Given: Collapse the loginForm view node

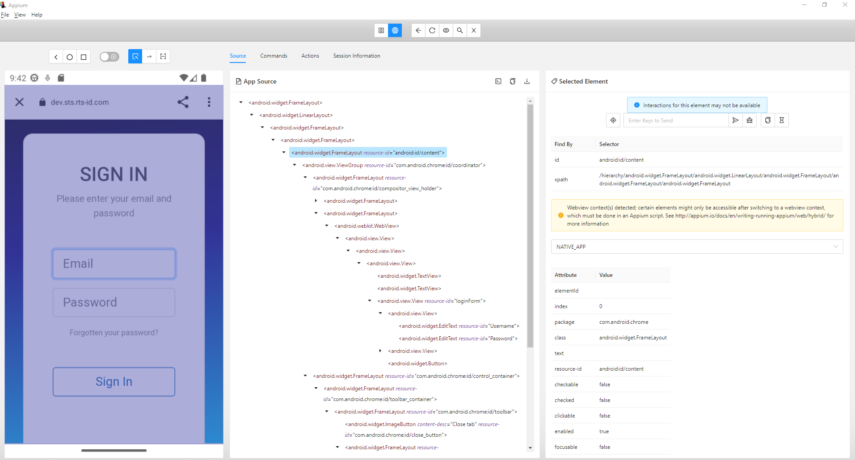Looking at the screenshot, I should (x=370, y=301).
